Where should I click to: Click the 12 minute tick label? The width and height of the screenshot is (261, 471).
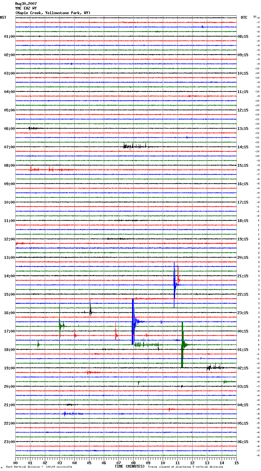click(192, 463)
